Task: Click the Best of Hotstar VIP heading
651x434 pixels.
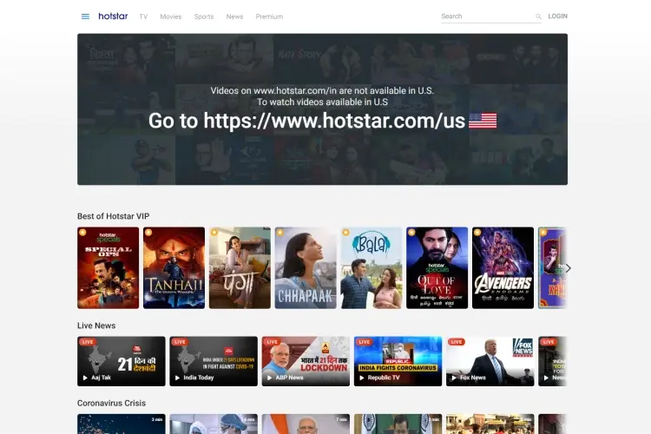Action: point(114,216)
